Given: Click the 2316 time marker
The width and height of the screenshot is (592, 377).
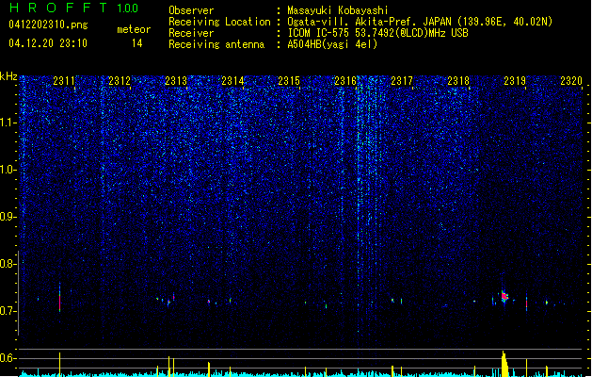Looking at the screenshot, I should [x=345, y=80].
